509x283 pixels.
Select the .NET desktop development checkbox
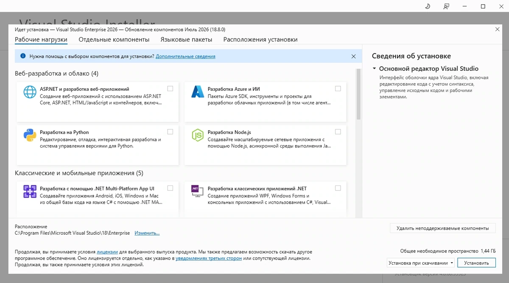pyautogui.click(x=338, y=188)
